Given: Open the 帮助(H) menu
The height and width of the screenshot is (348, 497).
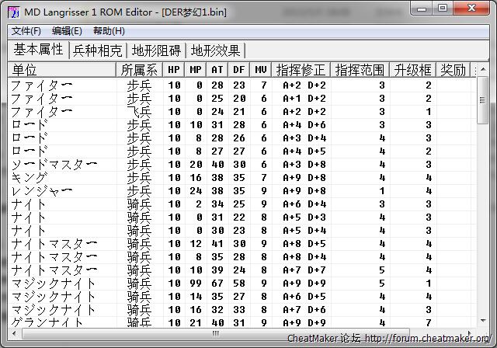Looking at the screenshot, I should pyautogui.click(x=109, y=31).
